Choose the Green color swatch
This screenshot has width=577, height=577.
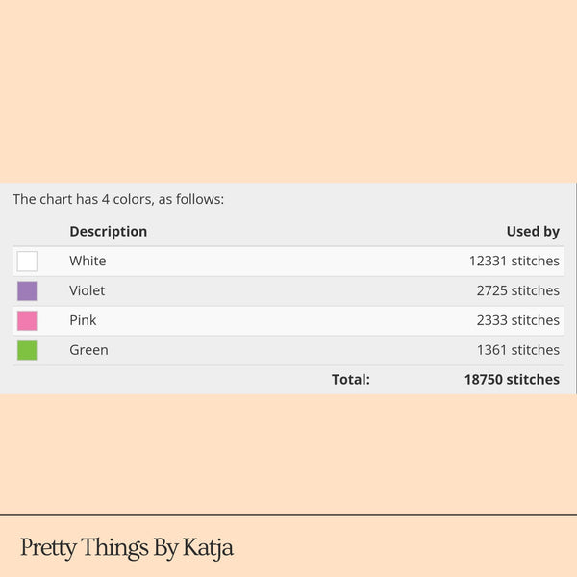(x=27, y=350)
